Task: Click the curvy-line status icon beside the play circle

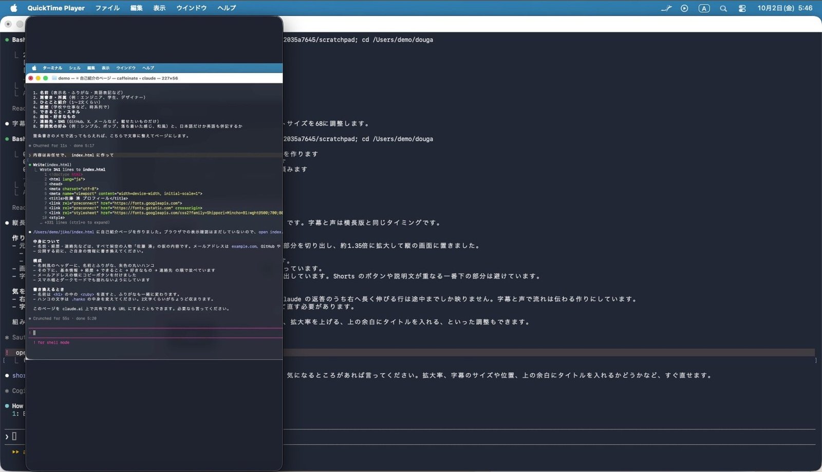Action: click(666, 8)
